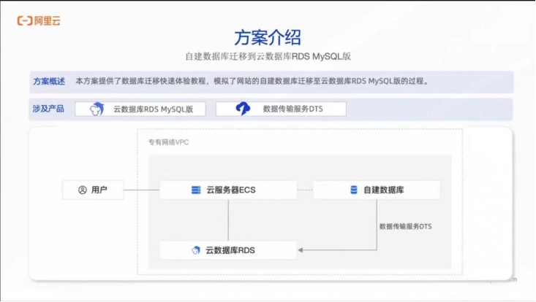Click the 方案概述 label
536x302 pixels.
[x=49, y=82]
